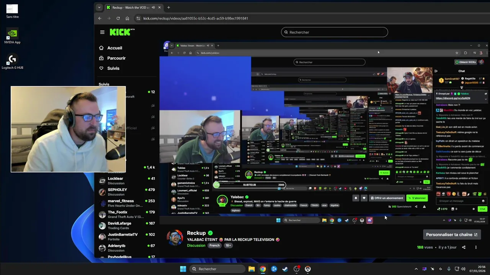Screen dimensions: 490x275
Task: Select the French tag
Action: pyautogui.click(x=214, y=245)
